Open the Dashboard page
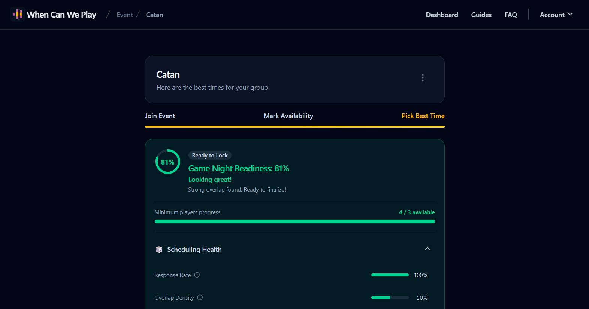589x309 pixels. click(442, 15)
